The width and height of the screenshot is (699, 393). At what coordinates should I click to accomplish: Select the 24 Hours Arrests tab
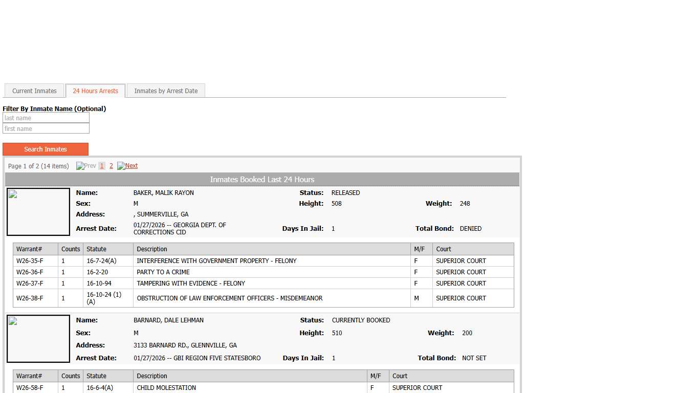pos(95,91)
